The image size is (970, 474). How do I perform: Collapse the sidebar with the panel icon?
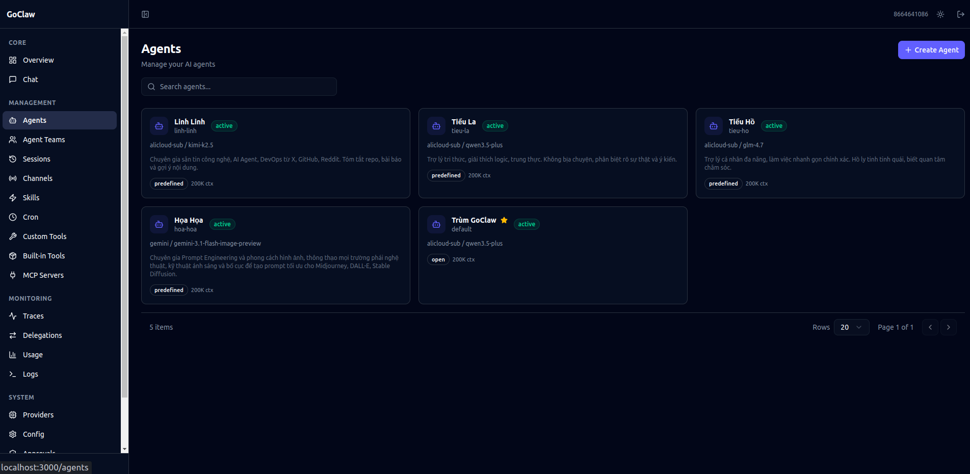(x=145, y=14)
